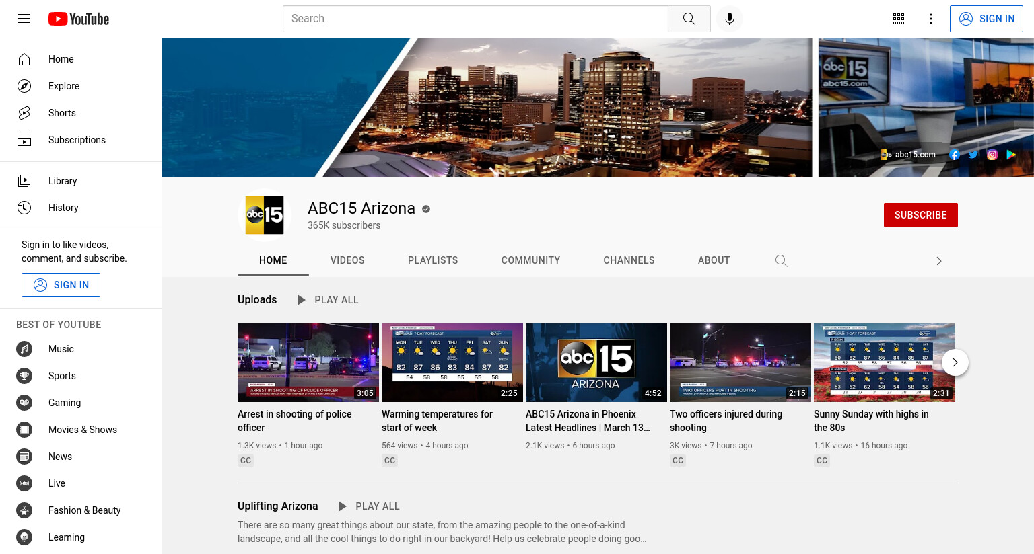1034x554 pixels.
Task: Browse Movies & Shows category
Action: (x=81, y=430)
